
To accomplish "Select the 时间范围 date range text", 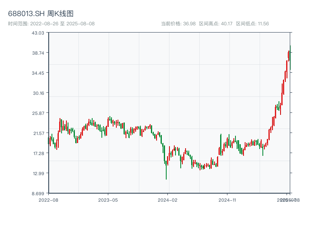I will 51,24.
